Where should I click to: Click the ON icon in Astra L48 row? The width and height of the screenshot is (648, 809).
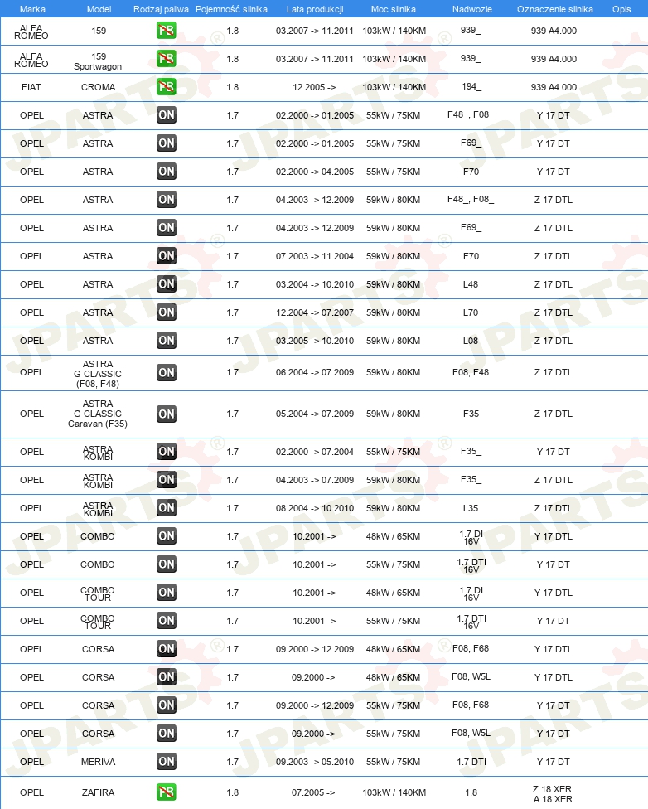coord(166,283)
